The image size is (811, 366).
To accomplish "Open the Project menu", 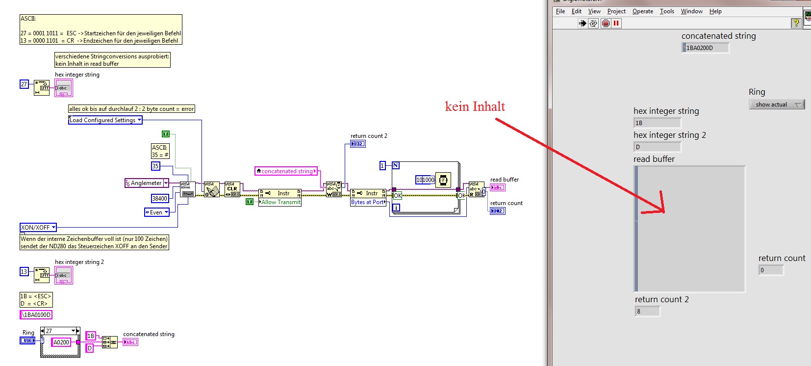I will pos(616,11).
